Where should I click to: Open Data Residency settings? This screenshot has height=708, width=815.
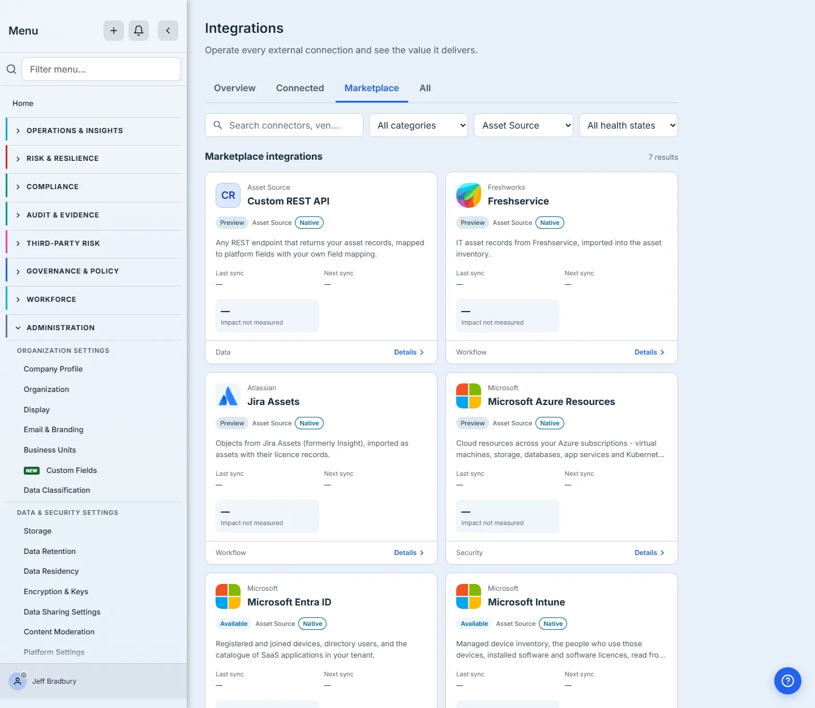point(52,571)
